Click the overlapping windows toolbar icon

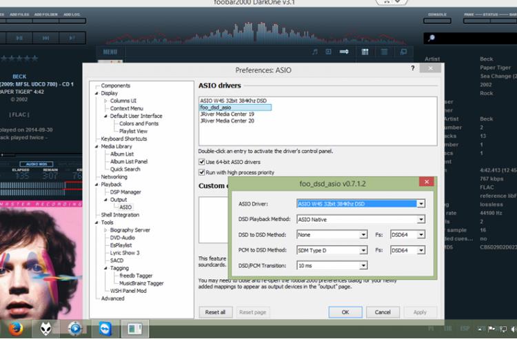tap(403, 52)
